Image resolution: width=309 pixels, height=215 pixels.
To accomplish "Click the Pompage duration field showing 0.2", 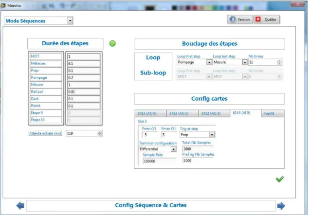I will [x=84, y=78].
